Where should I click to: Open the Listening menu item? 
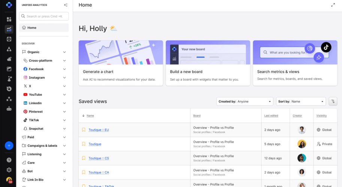pyautogui.click(x=44, y=154)
